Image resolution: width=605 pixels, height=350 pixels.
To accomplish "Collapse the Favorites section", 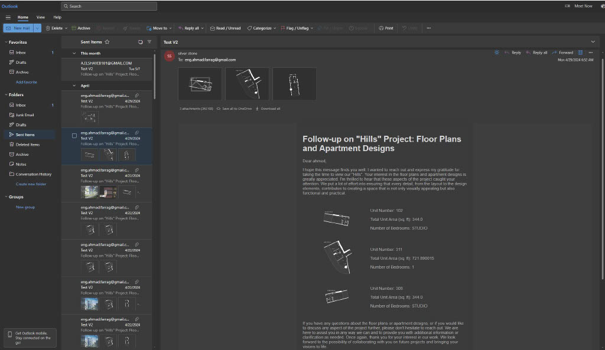I will click(6, 42).
